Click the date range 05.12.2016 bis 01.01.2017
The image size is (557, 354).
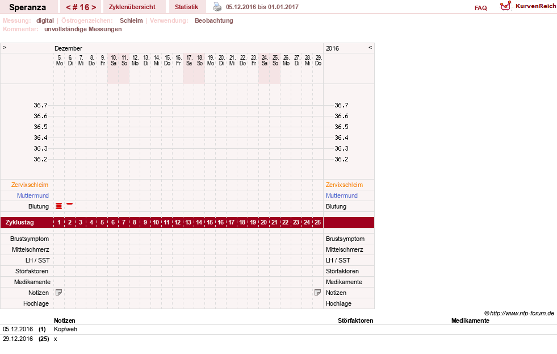pos(262,7)
